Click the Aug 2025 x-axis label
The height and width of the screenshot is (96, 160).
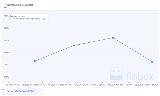[137, 85]
